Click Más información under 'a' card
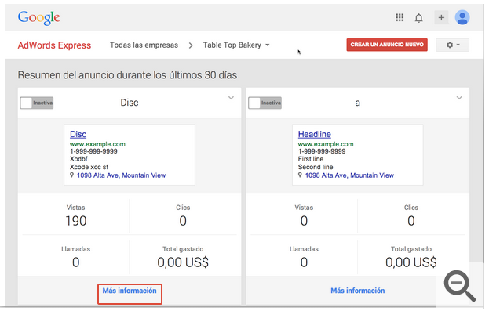This screenshot has height=311, width=489. coord(358,291)
